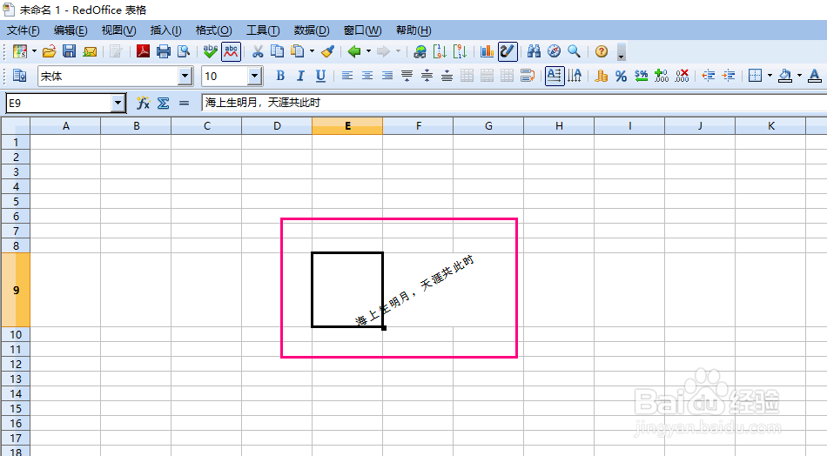The width and height of the screenshot is (827, 456).
Task: Apply currency number format
Action: [602, 76]
